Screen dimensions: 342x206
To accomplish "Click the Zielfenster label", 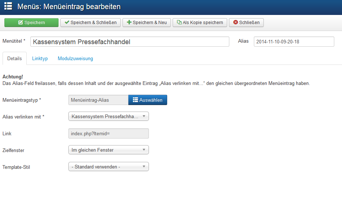I will pyautogui.click(x=13, y=150).
